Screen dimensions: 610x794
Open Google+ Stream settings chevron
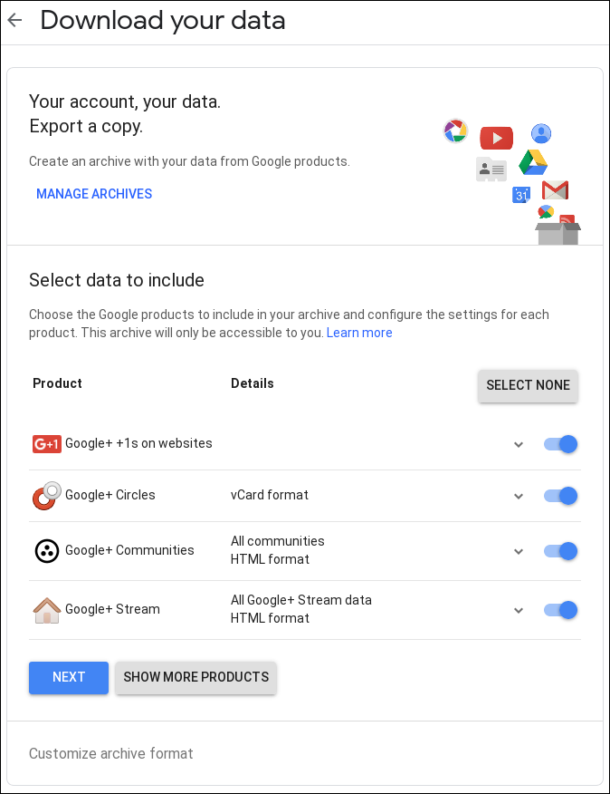click(519, 610)
